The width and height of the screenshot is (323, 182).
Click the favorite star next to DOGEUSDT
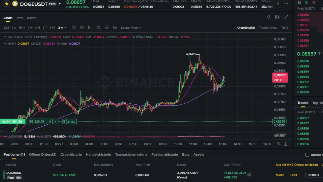tap(7, 4)
